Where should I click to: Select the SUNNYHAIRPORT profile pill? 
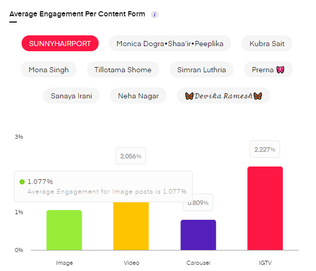click(60, 44)
